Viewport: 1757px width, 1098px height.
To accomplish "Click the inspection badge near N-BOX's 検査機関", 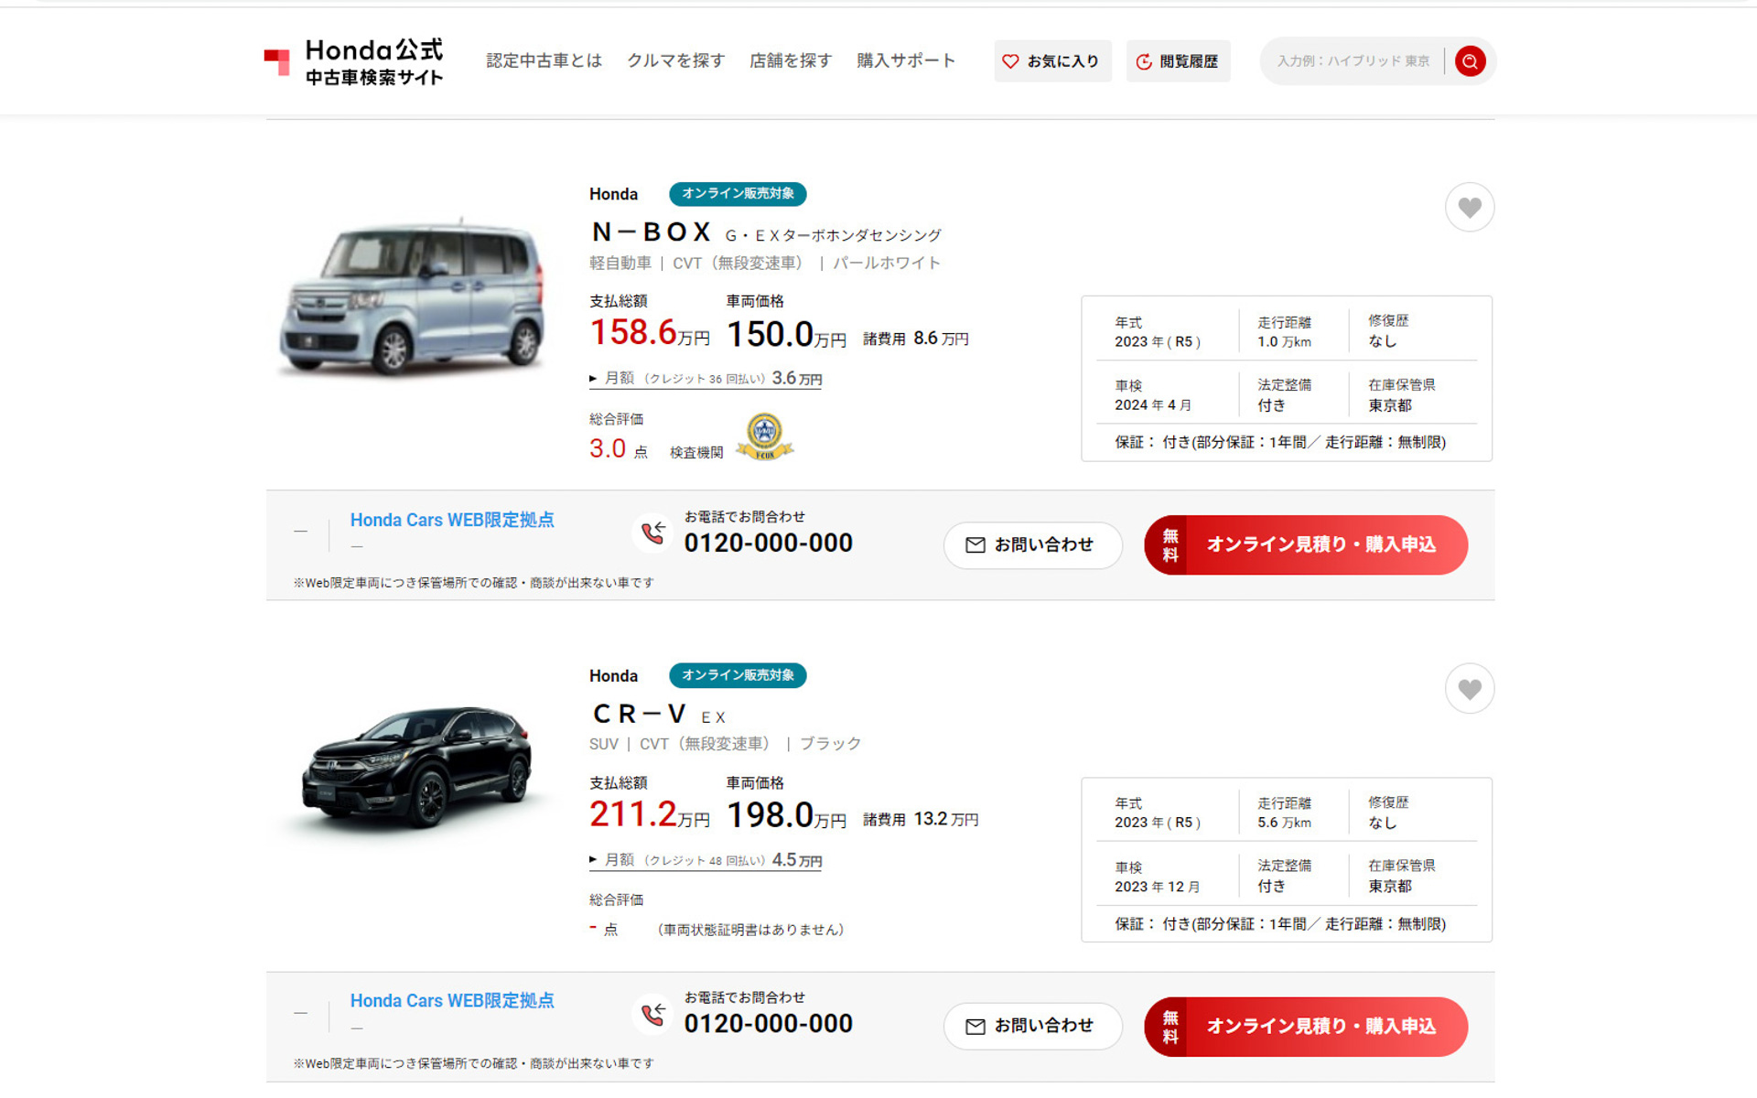I will [765, 437].
